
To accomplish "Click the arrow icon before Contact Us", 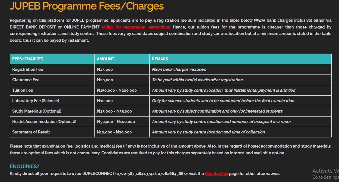I will 206,174.
